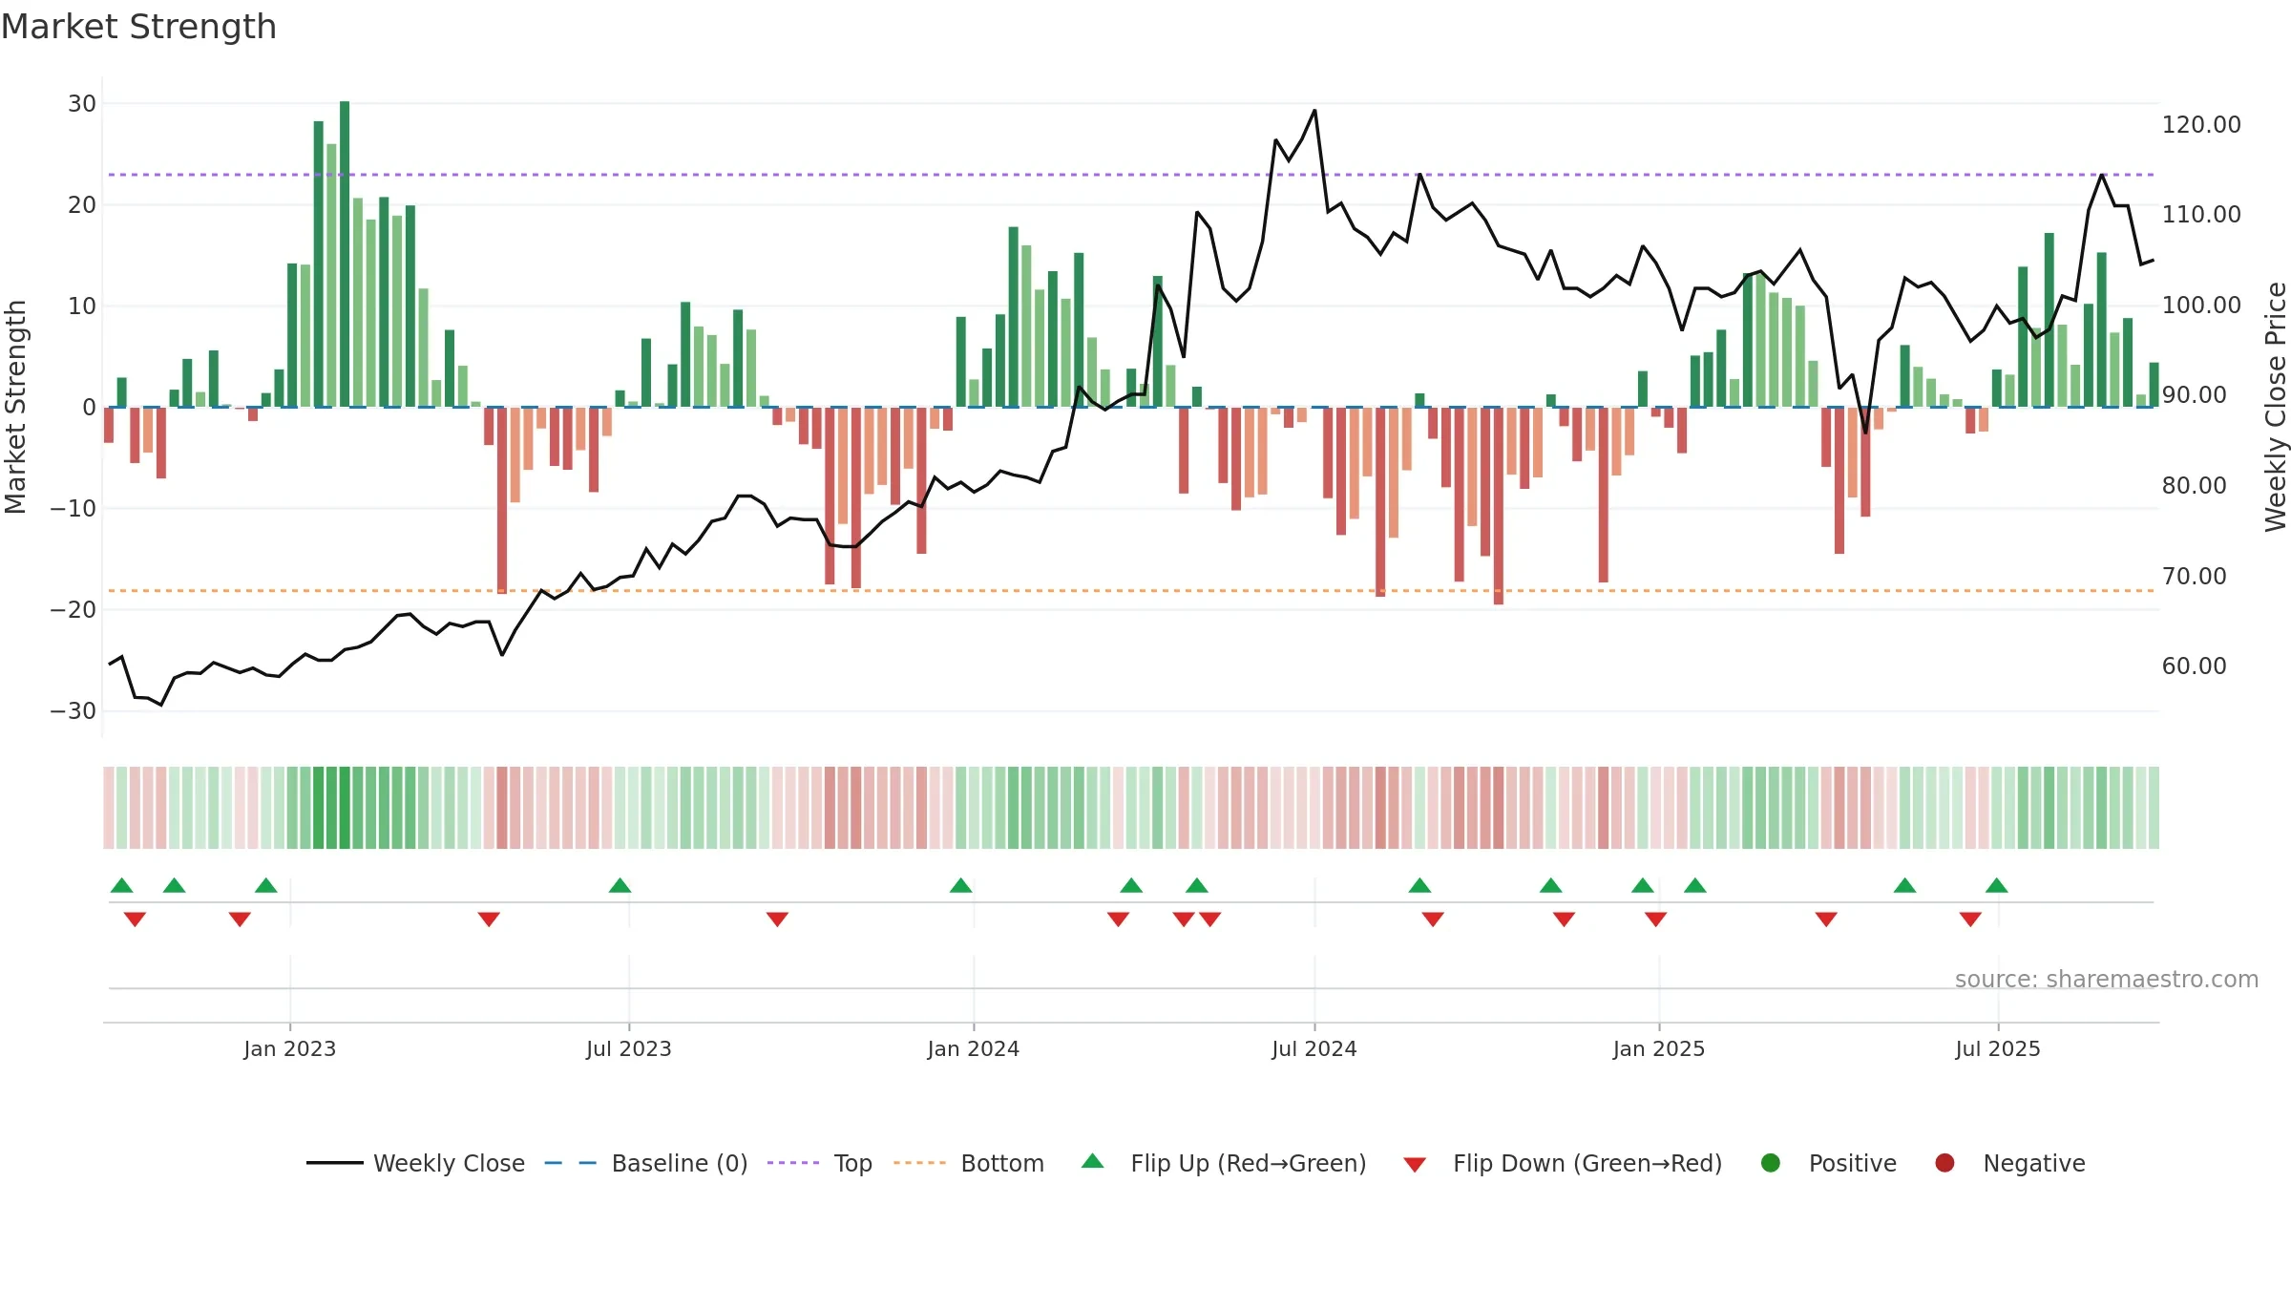The width and height of the screenshot is (2291, 1289).
Task: Click the 100.00 price axis label
Action: coord(2201,306)
